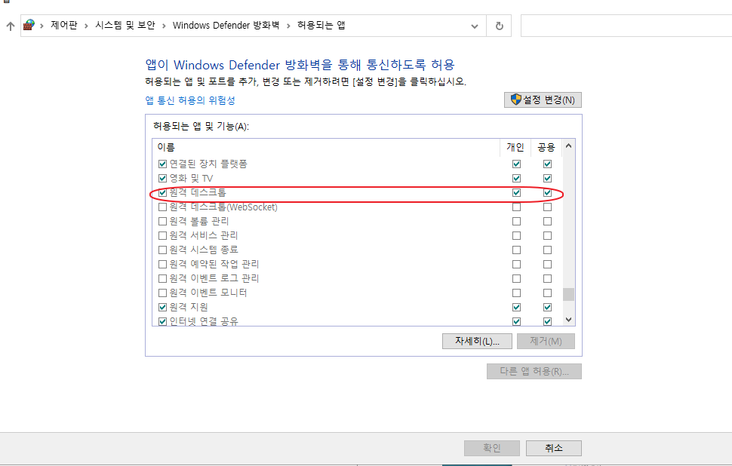
Task: Select the 원격 데스크톱(WebSocket) row text
Action: pyautogui.click(x=223, y=207)
